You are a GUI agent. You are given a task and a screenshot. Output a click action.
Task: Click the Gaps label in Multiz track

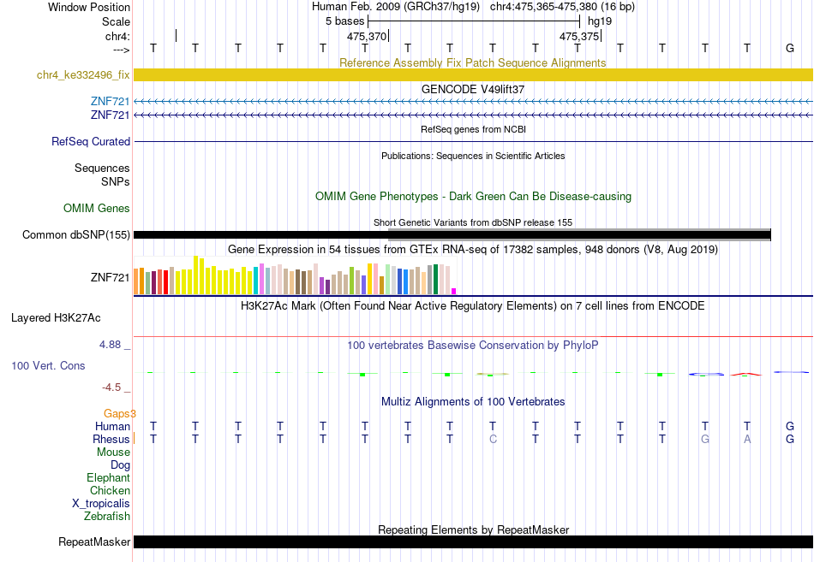119,414
